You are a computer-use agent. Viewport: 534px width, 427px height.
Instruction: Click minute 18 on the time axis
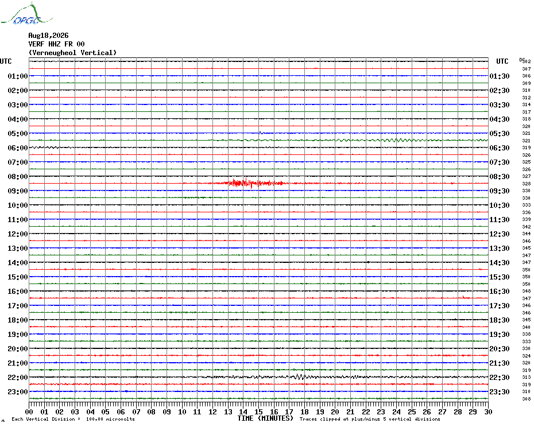(305, 412)
